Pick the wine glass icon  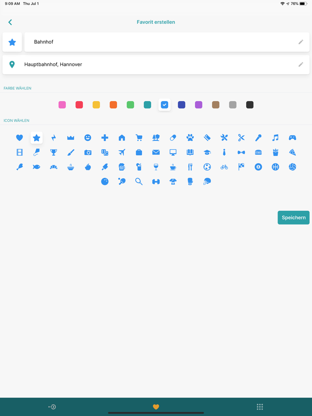coord(156,167)
